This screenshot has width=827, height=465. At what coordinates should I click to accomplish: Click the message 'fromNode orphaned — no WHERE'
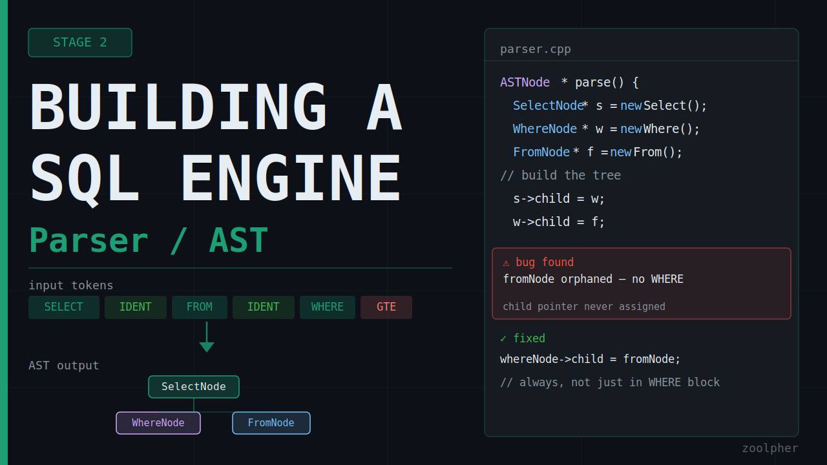[x=593, y=279]
